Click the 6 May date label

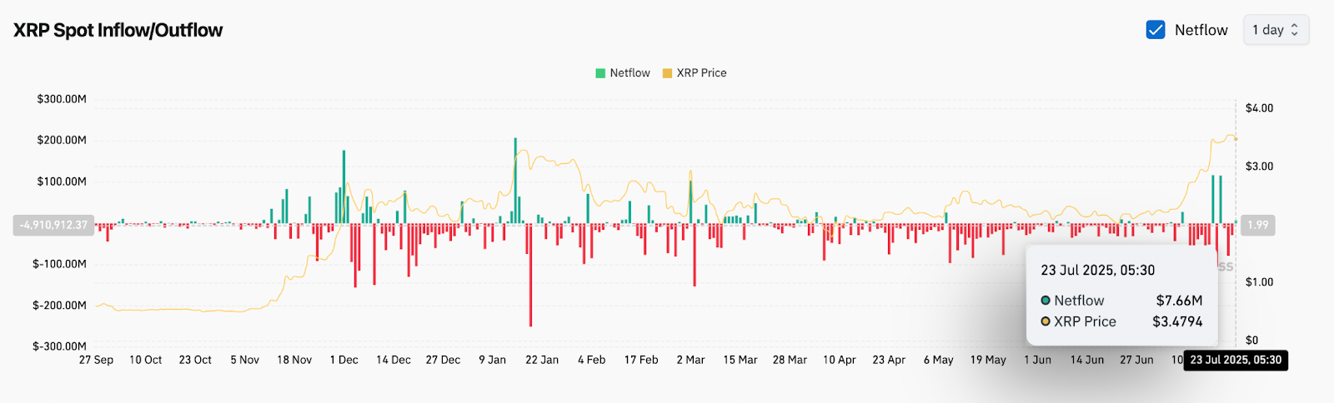click(x=939, y=360)
